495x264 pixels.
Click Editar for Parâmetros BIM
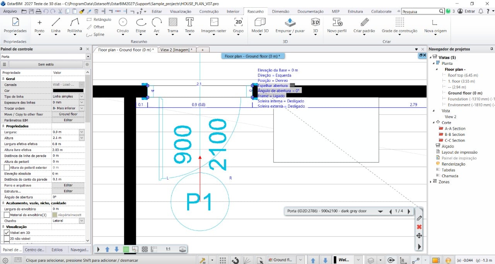click(x=68, y=120)
